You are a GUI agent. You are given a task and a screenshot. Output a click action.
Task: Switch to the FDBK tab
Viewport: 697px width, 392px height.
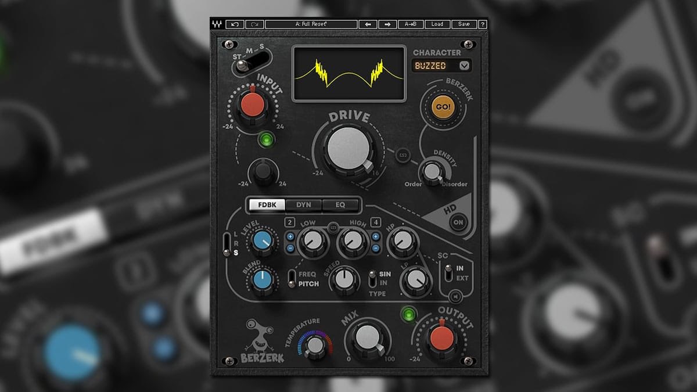(x=267, y=205)
